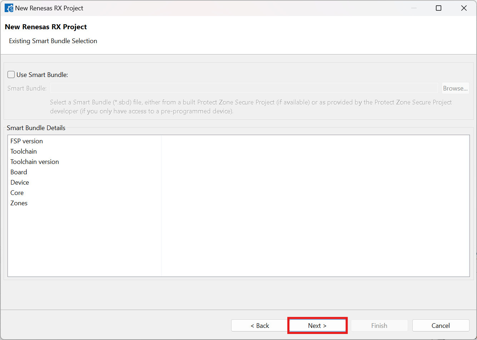Cancel the new project wizard
Image resolution: width=477 pixels, height=340 pixels.
[x=441, y=325]
